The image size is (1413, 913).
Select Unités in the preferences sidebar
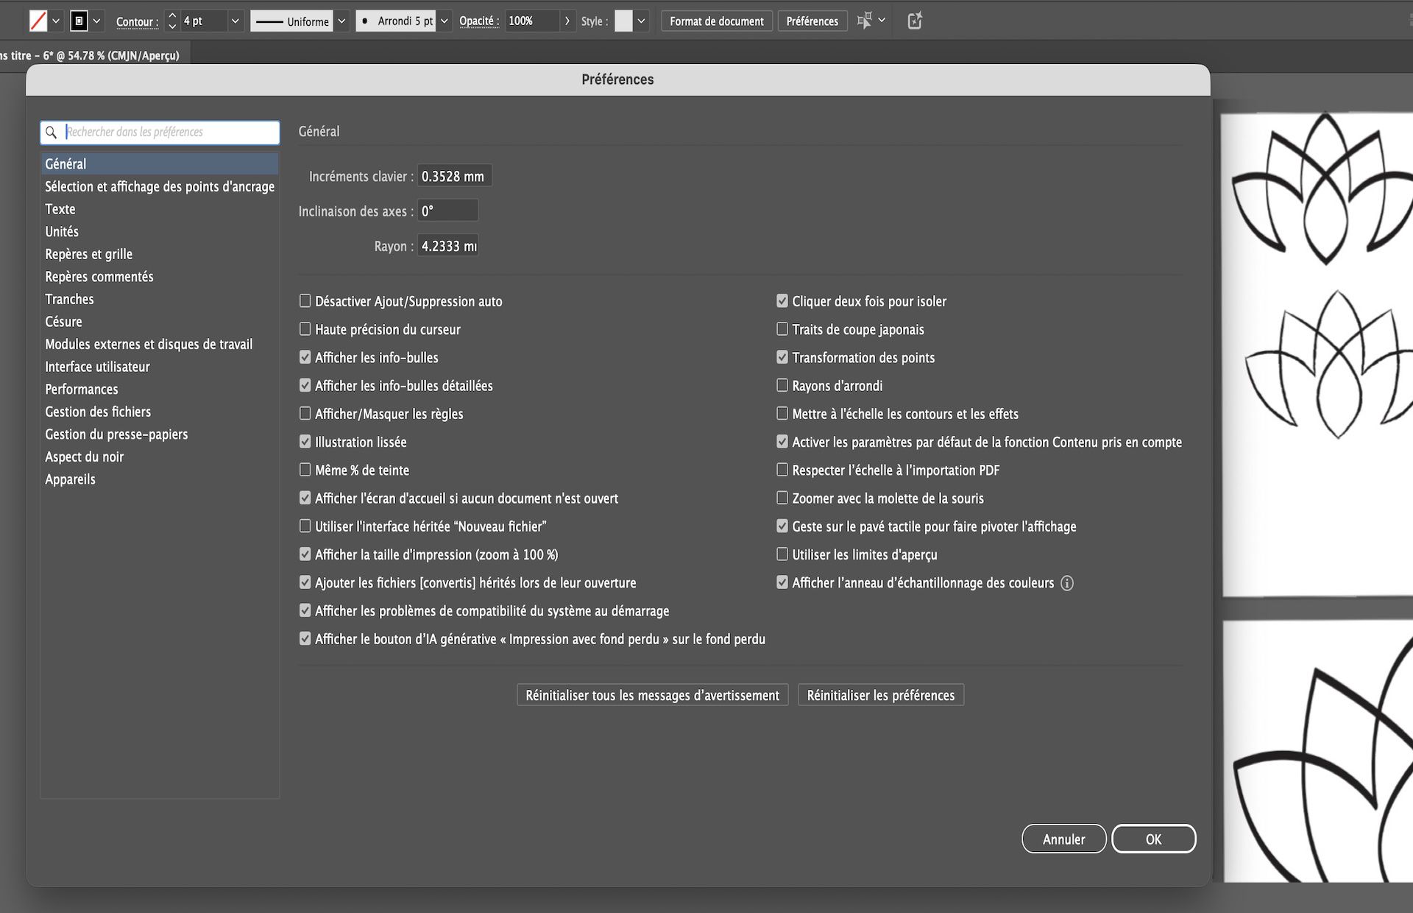[x=62, y=231]
